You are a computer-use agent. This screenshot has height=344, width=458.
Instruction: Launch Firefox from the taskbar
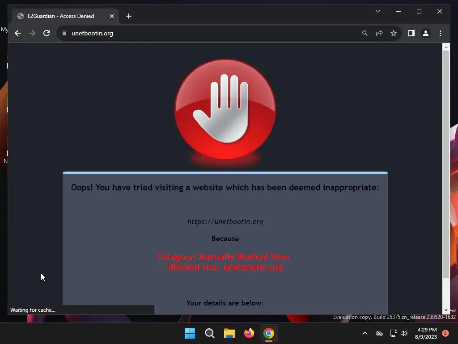pyautogui.click(x=249, y=333)
